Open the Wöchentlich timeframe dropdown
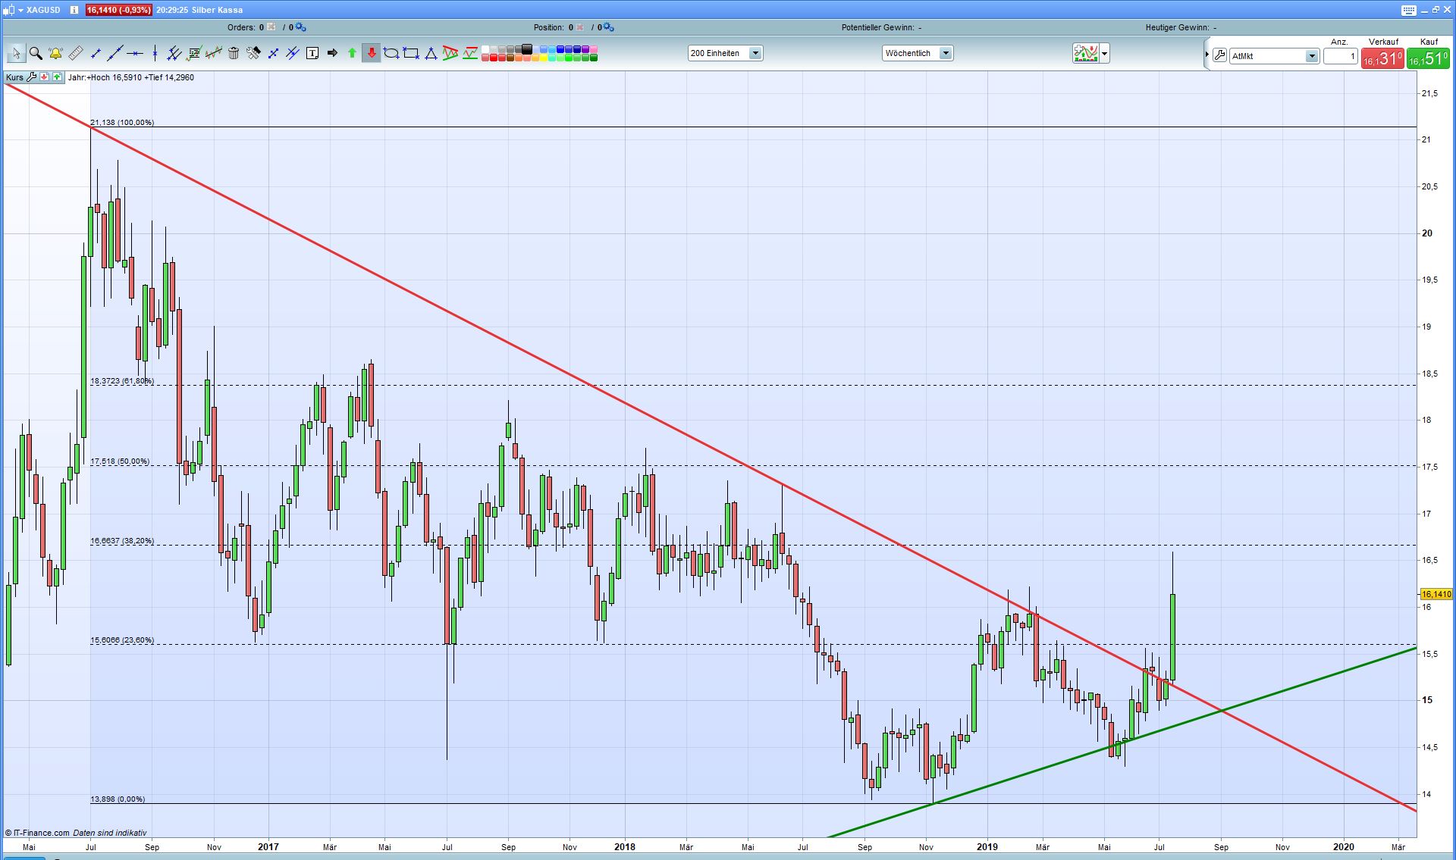The height and width of the screenshot is (860, 1456). coord(946,53)
